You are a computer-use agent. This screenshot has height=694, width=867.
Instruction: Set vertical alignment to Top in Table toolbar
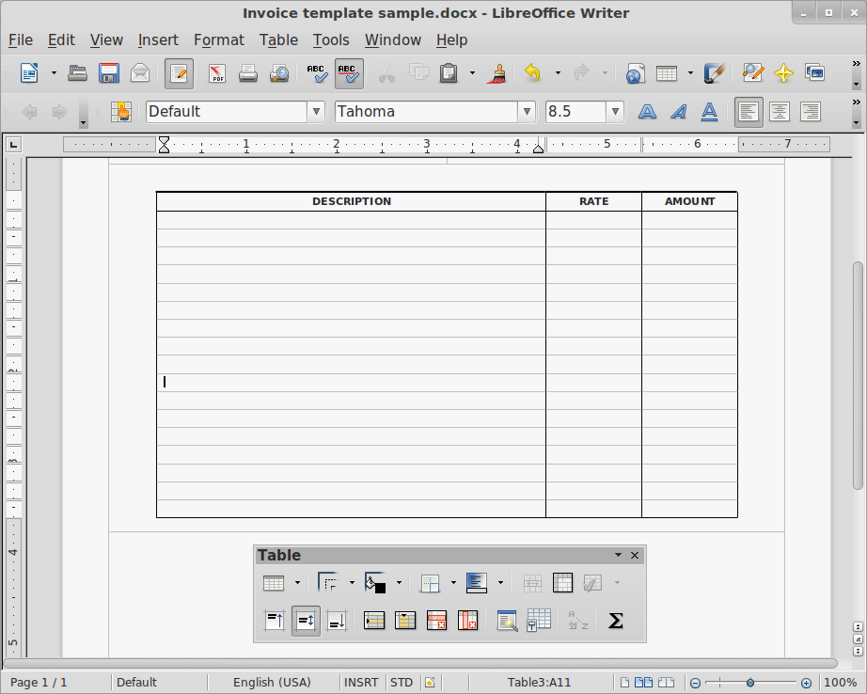coord(275,621)
